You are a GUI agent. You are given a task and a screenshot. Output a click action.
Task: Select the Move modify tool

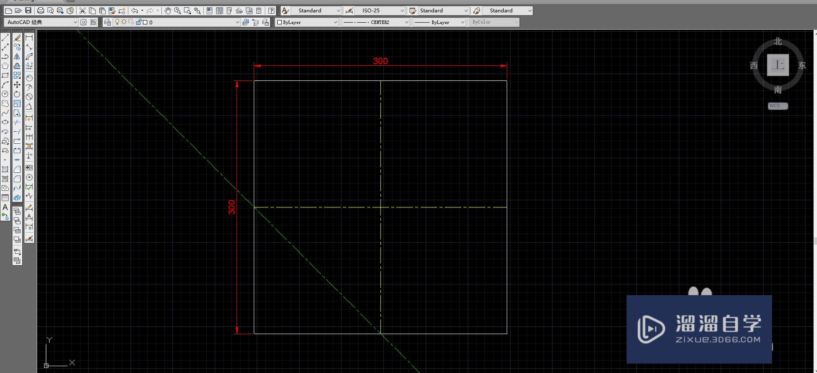pos(17,85)
